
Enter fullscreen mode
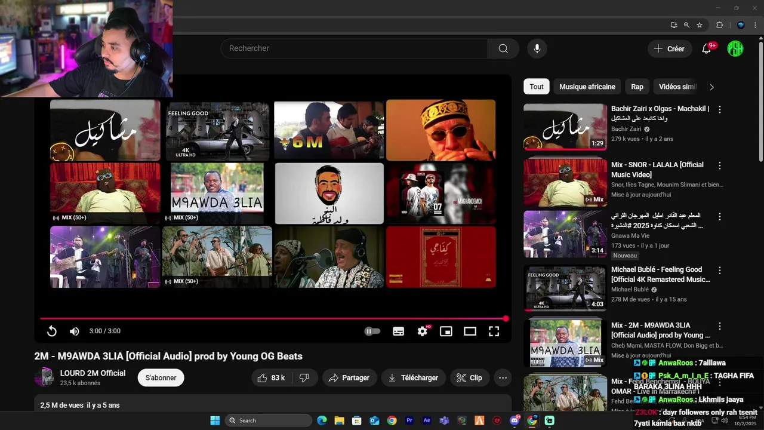(x=494, y=331)
